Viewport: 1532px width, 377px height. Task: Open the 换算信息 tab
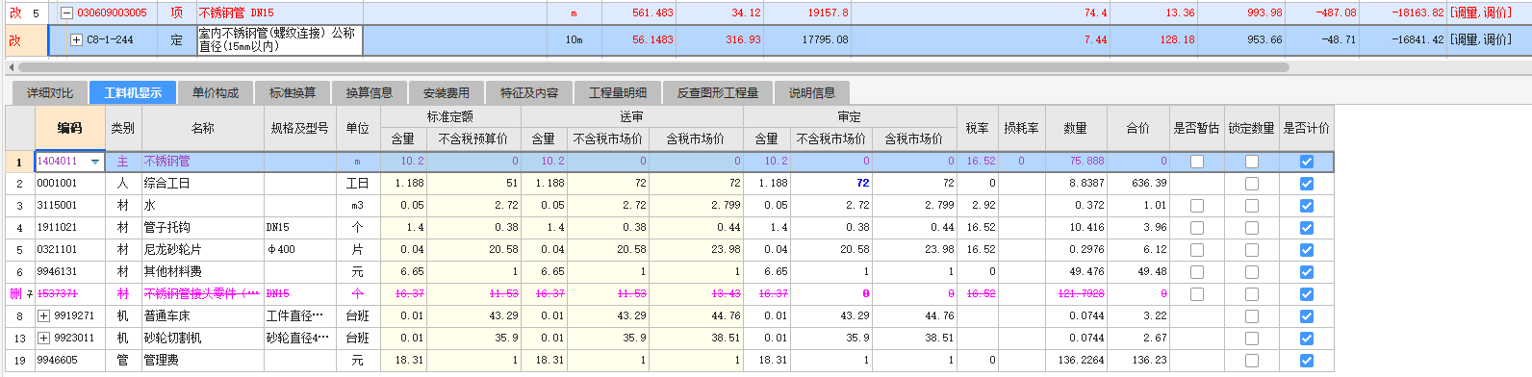(x=370, y=93)
